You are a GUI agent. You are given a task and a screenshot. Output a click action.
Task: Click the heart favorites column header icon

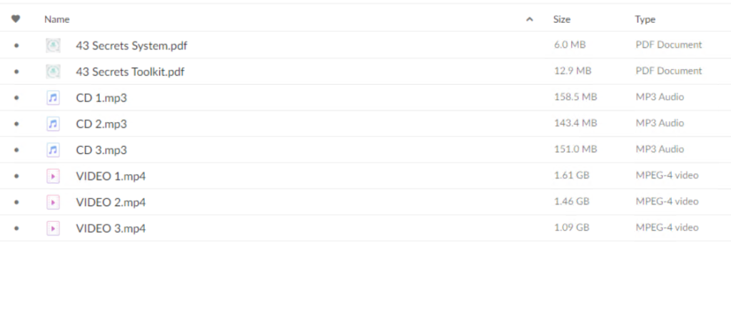tap(16, 19)
